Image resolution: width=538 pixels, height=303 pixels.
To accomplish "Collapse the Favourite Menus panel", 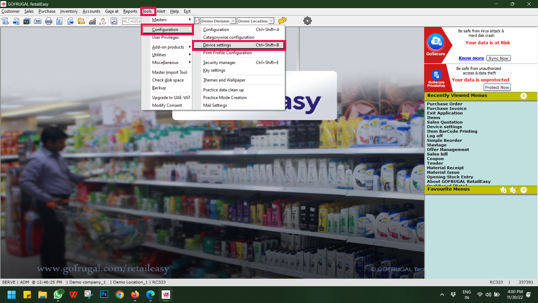I will pyautogui.click(x=523, y=190).
